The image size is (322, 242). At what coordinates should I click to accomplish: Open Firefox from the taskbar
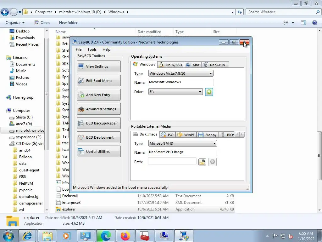click(x=125, y=236)
